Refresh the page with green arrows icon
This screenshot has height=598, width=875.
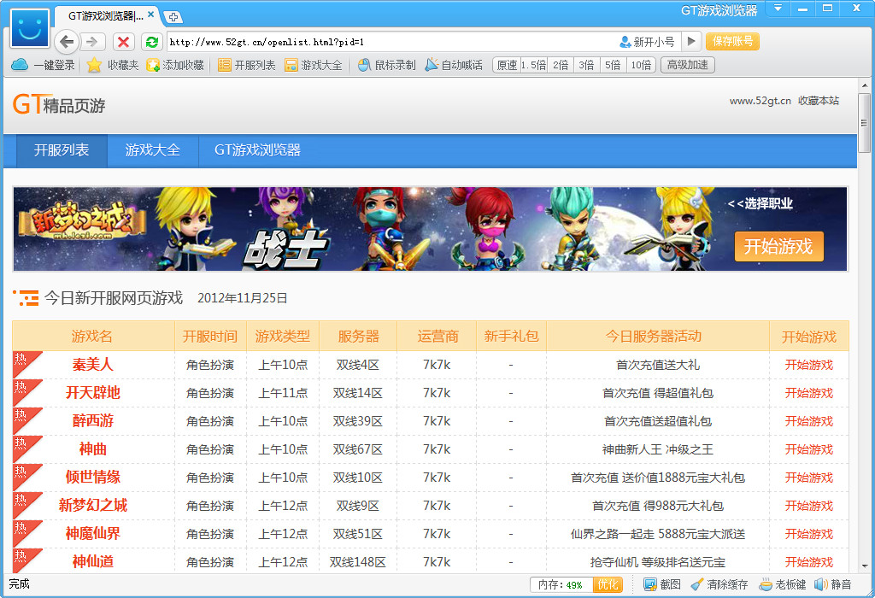coord(152,42)
